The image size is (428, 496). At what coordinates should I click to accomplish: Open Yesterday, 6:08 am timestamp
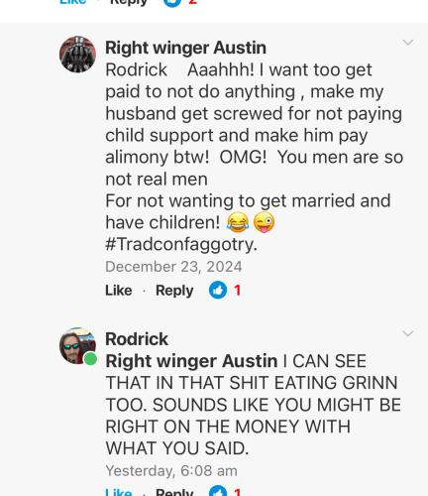[171, 470]
